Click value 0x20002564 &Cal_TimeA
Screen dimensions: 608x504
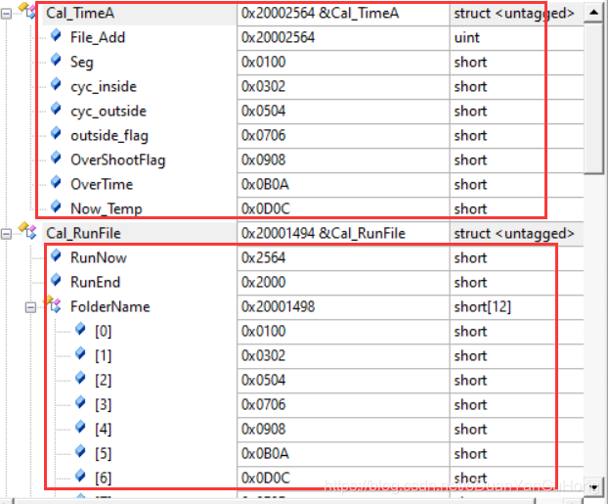pos(320,13)
